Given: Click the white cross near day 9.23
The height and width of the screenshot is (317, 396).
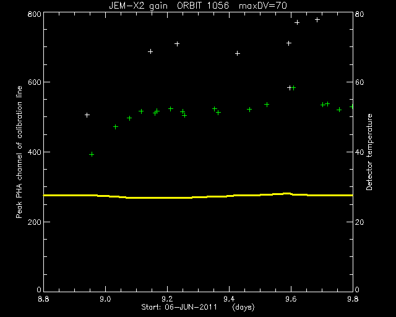Looking at the screenshot, I should (177, 44).
